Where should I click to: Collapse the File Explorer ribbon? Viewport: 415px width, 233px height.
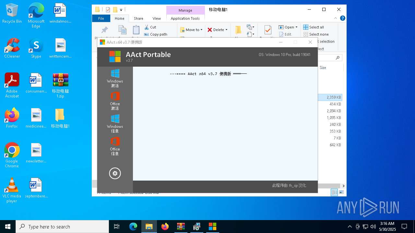[x=336, y=18]
